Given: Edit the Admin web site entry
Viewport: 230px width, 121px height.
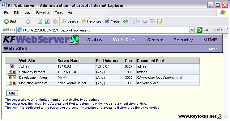Looking at the screenshot, I should tap(12, 66).
